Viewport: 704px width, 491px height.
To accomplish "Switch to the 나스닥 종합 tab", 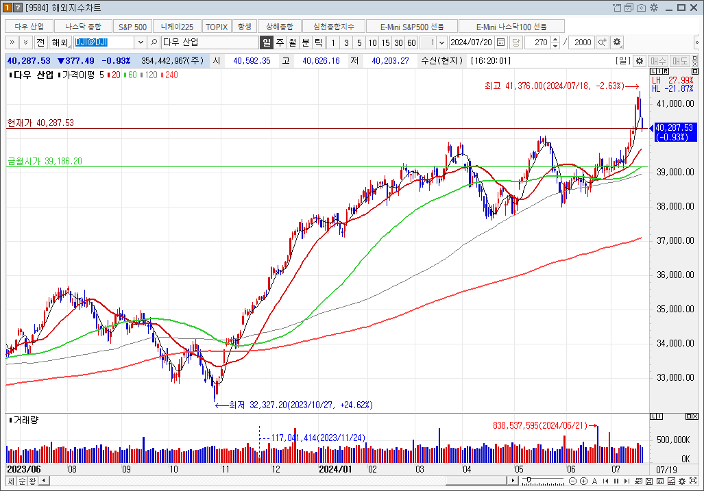I will (x=83, y=27).
